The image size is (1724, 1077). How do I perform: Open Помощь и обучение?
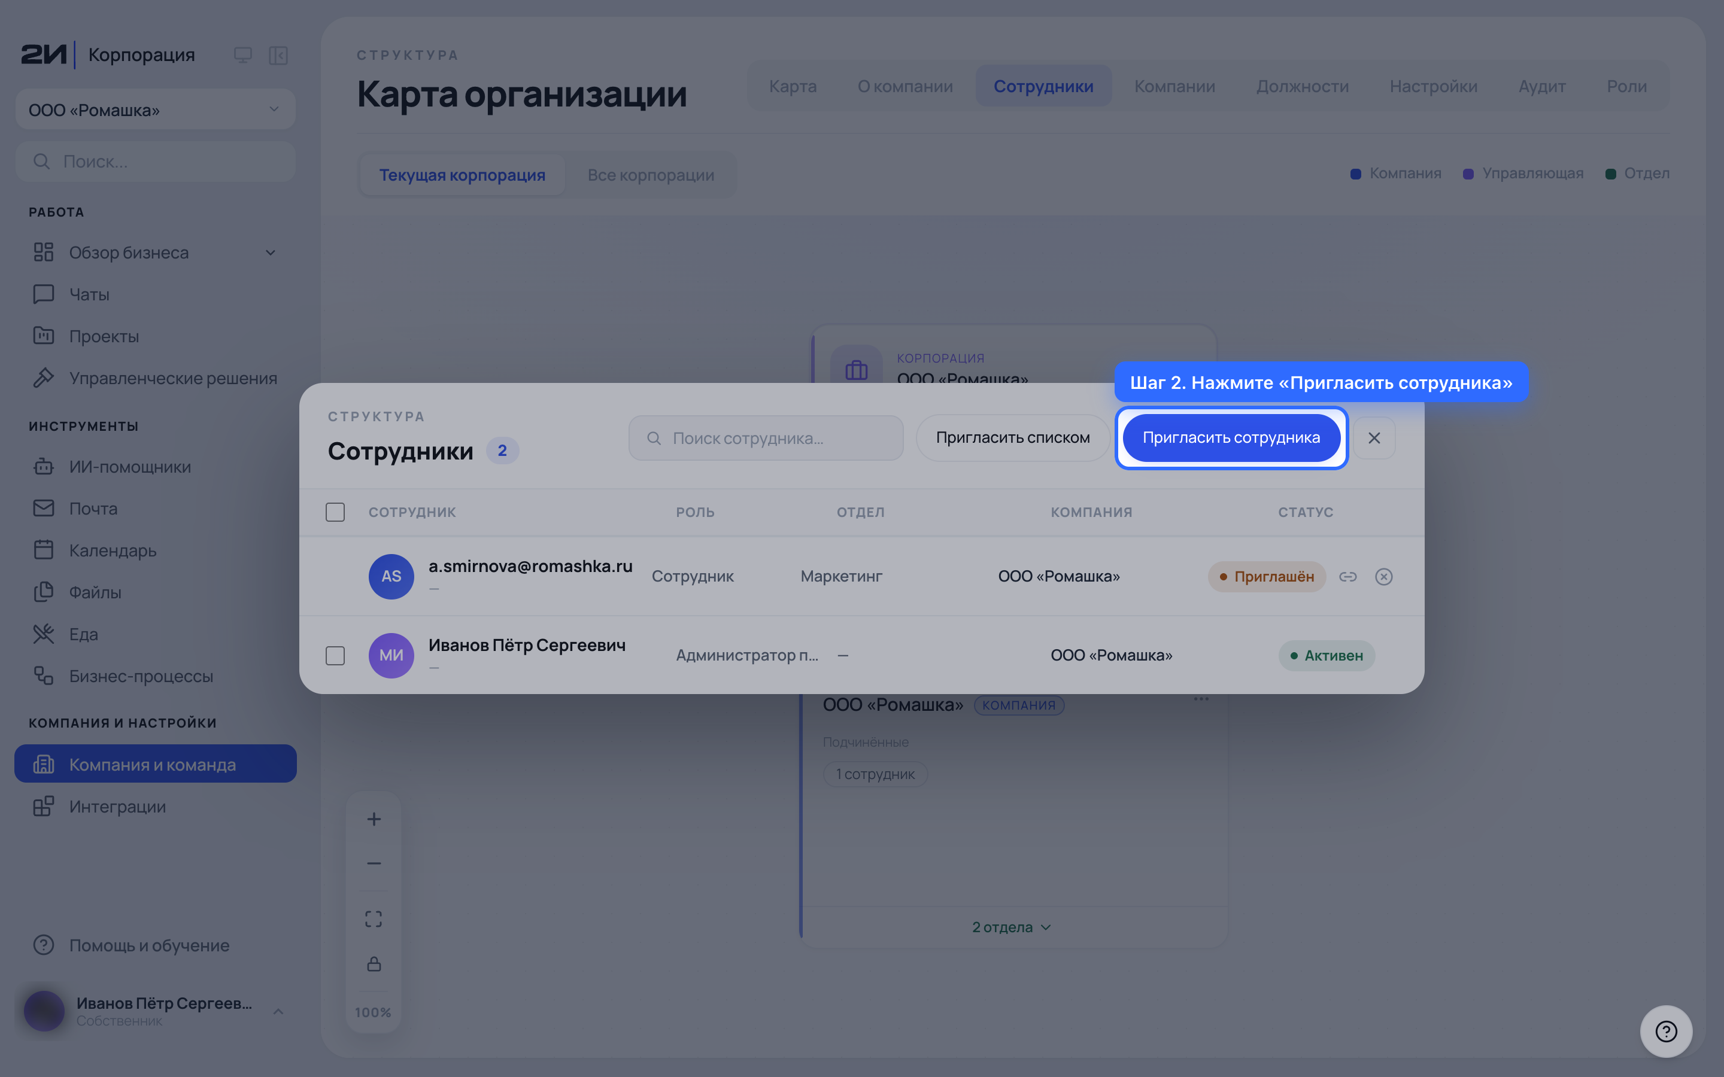point(155,945)
